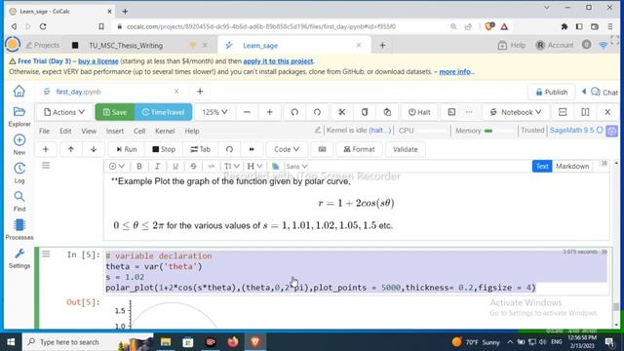Open the heading level dropdown

pos(254,166)
